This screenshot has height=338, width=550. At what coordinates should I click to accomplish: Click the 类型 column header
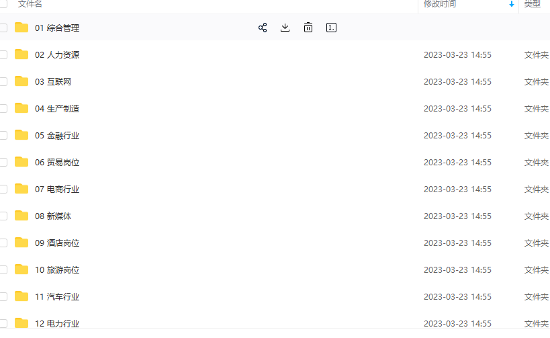pyautogui.click(x=532, y=4)
